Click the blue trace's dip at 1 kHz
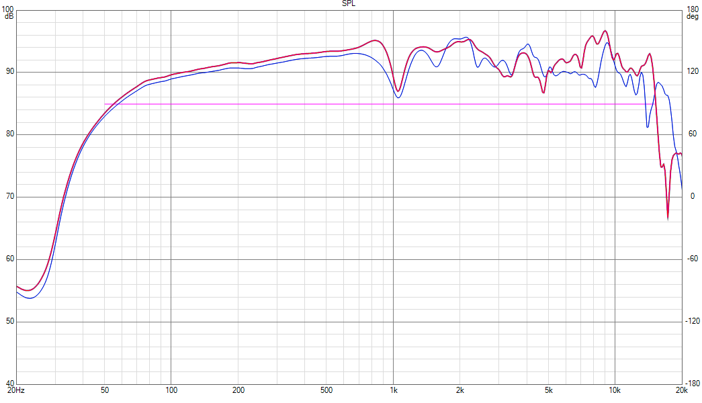The height and width of the screenshot is (403, 702). [398, 96]
